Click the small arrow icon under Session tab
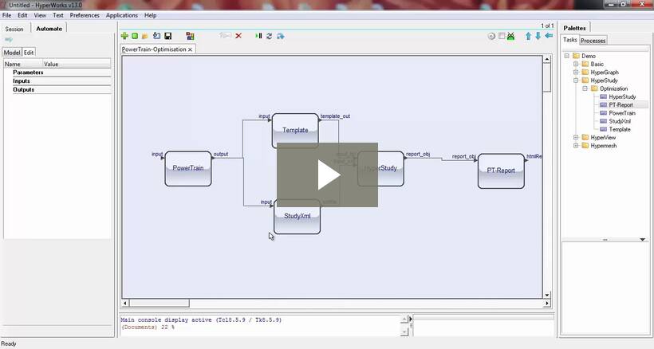Image resolution: width=654 pixels, height=349 pixels. click(x=8, y=40)
